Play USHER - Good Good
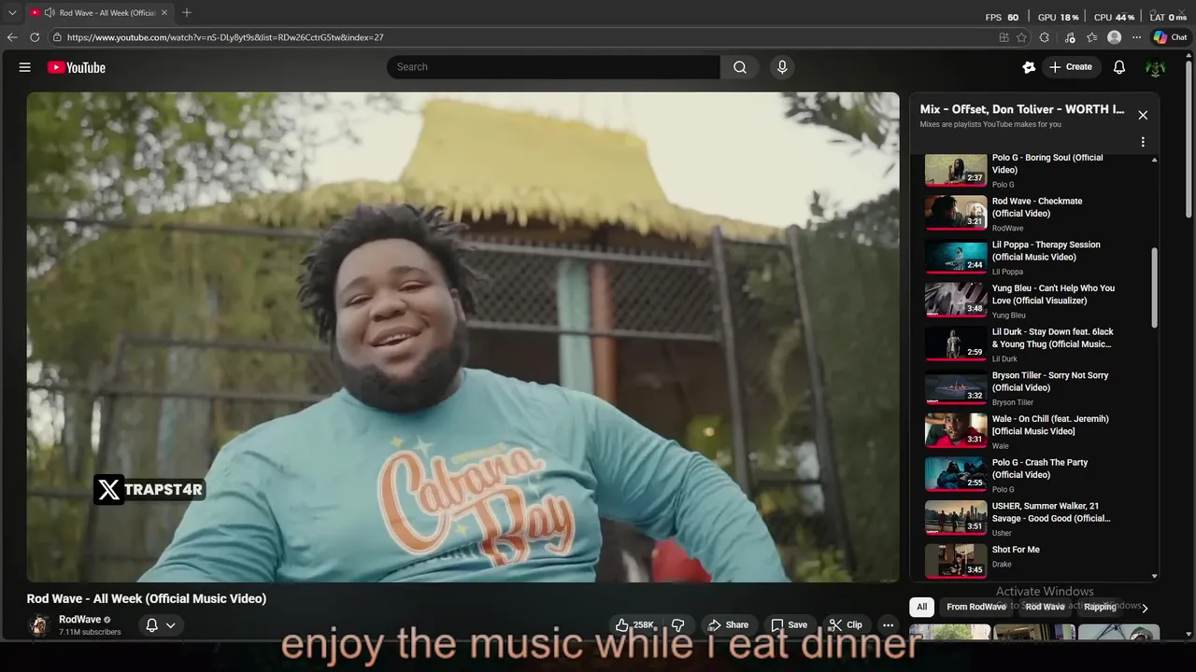Image resolution: width=1196 pixels, height=672 pixels. coord(1033,519)
